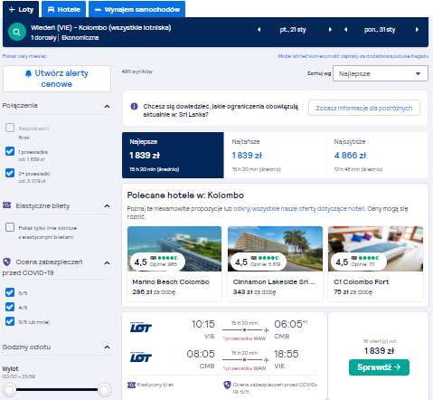Uncheck the 2+ przesiadki checkbox

coord(10,173)
